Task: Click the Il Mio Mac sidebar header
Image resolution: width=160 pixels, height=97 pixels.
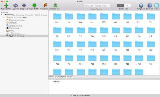Action: (x=5, y=12)
